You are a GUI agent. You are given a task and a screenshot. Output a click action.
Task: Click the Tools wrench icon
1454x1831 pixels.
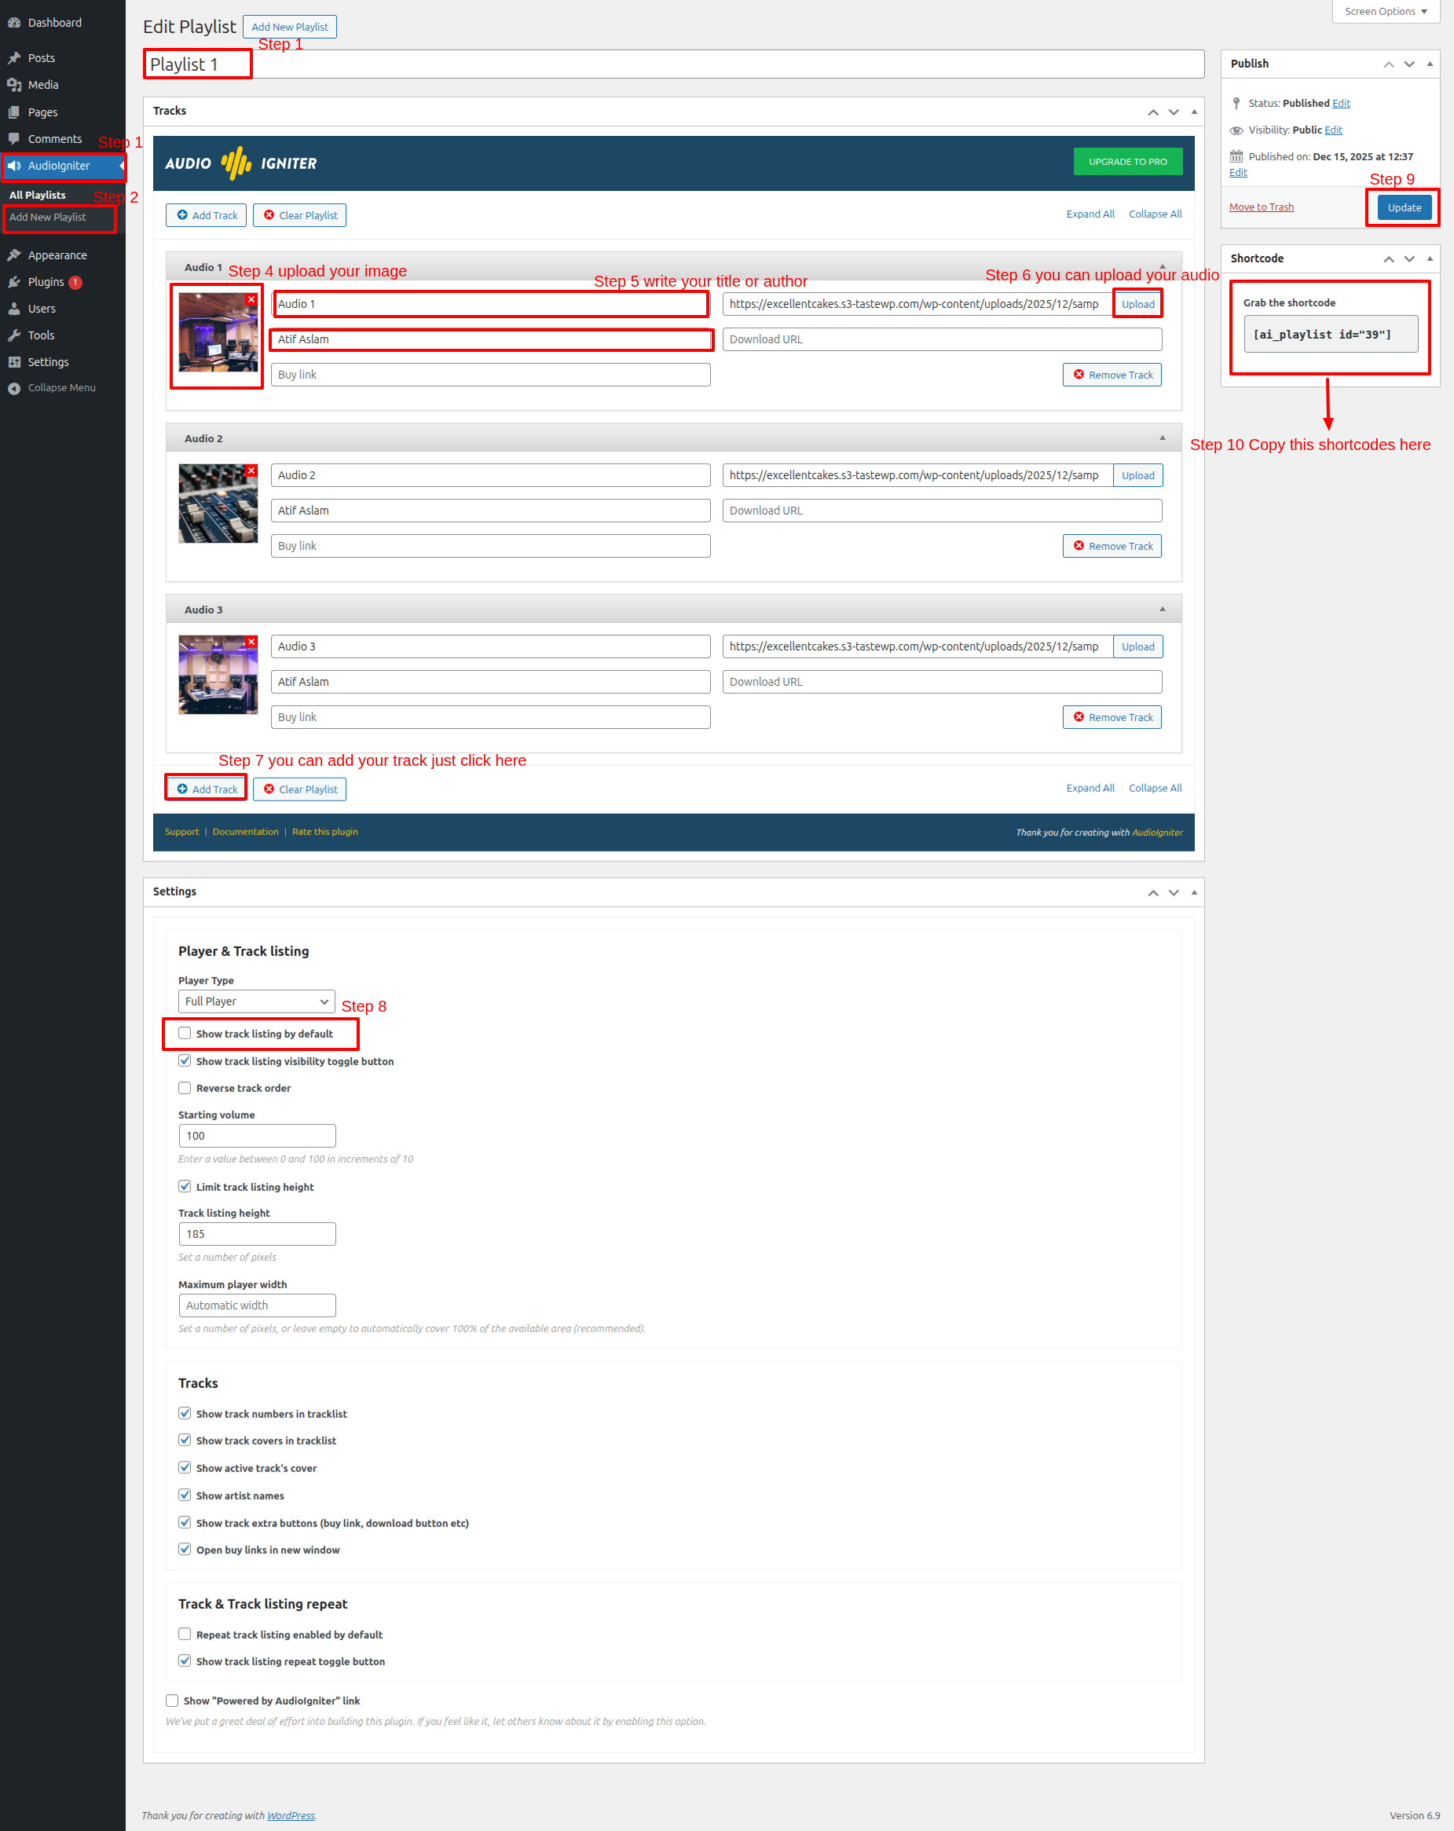pos(14,335)
